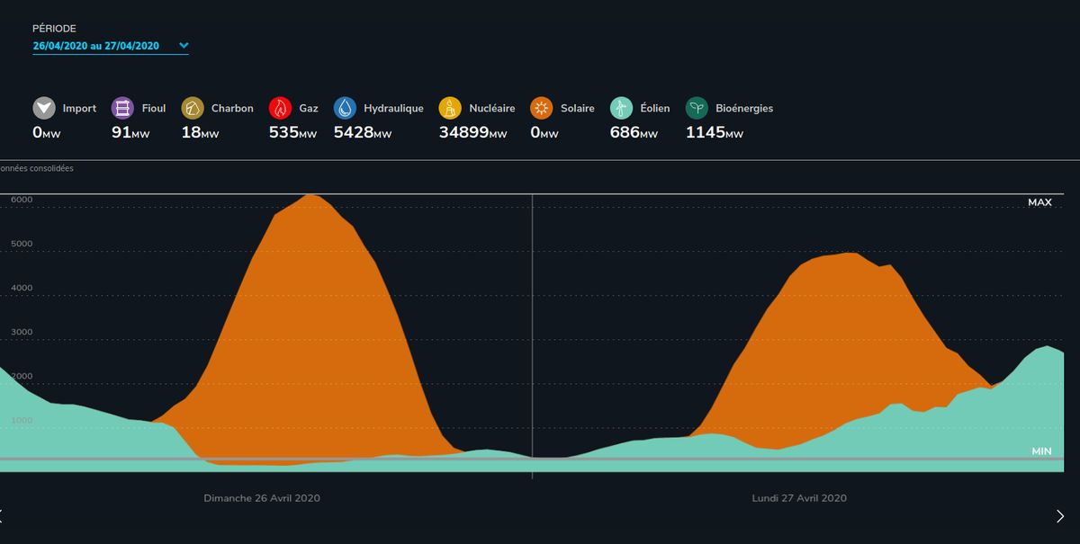
Task: Select the yellow Nucléaire icon
Action: tap(450, 109)
